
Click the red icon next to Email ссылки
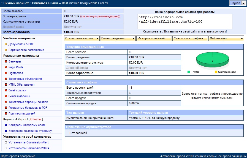pos(6,90)
